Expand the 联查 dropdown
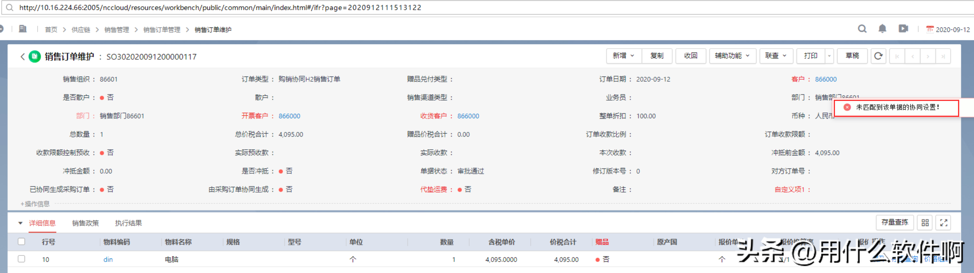 coord(776,56)
